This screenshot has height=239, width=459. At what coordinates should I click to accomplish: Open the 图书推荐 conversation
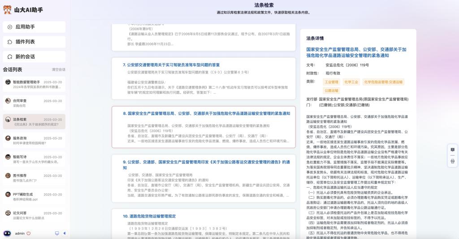click(x=34, y=178)
